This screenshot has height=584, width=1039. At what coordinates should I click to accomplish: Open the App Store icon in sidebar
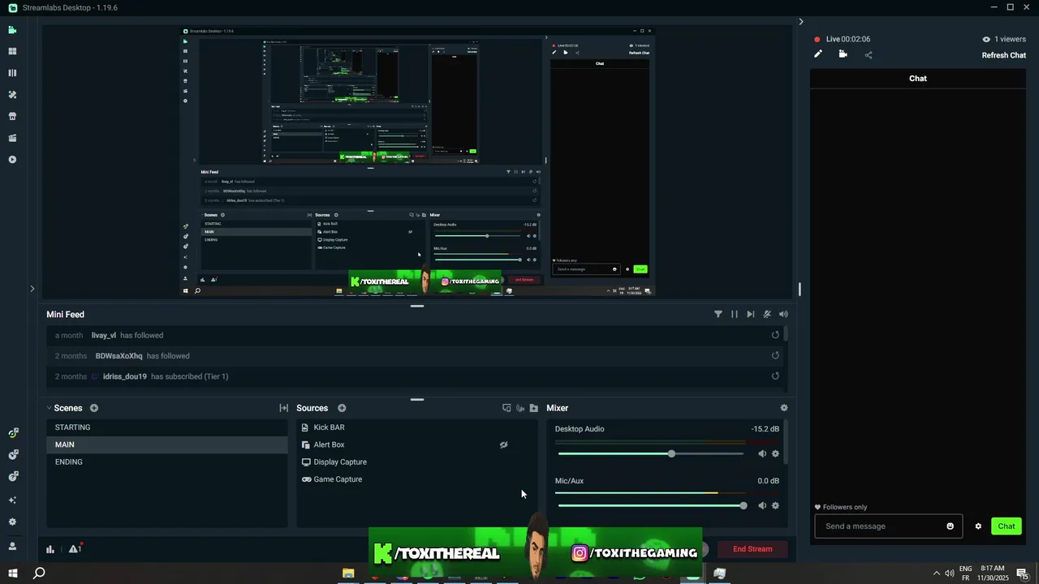(x=12, y=116)
